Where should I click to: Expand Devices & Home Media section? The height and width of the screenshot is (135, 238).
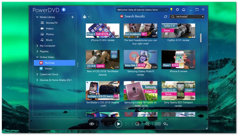pos(37,80)
